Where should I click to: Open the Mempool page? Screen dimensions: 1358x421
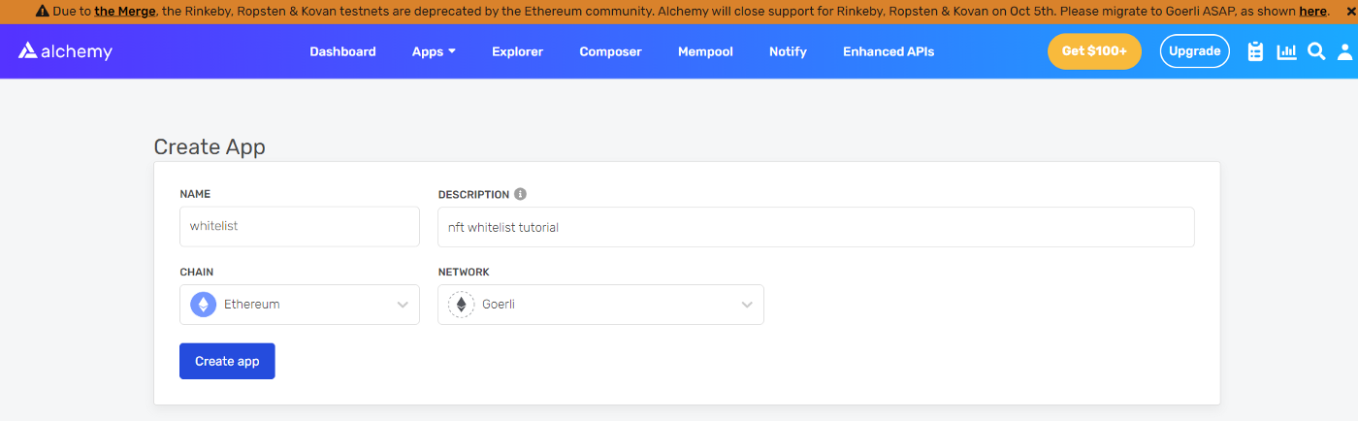pos(705,51)
